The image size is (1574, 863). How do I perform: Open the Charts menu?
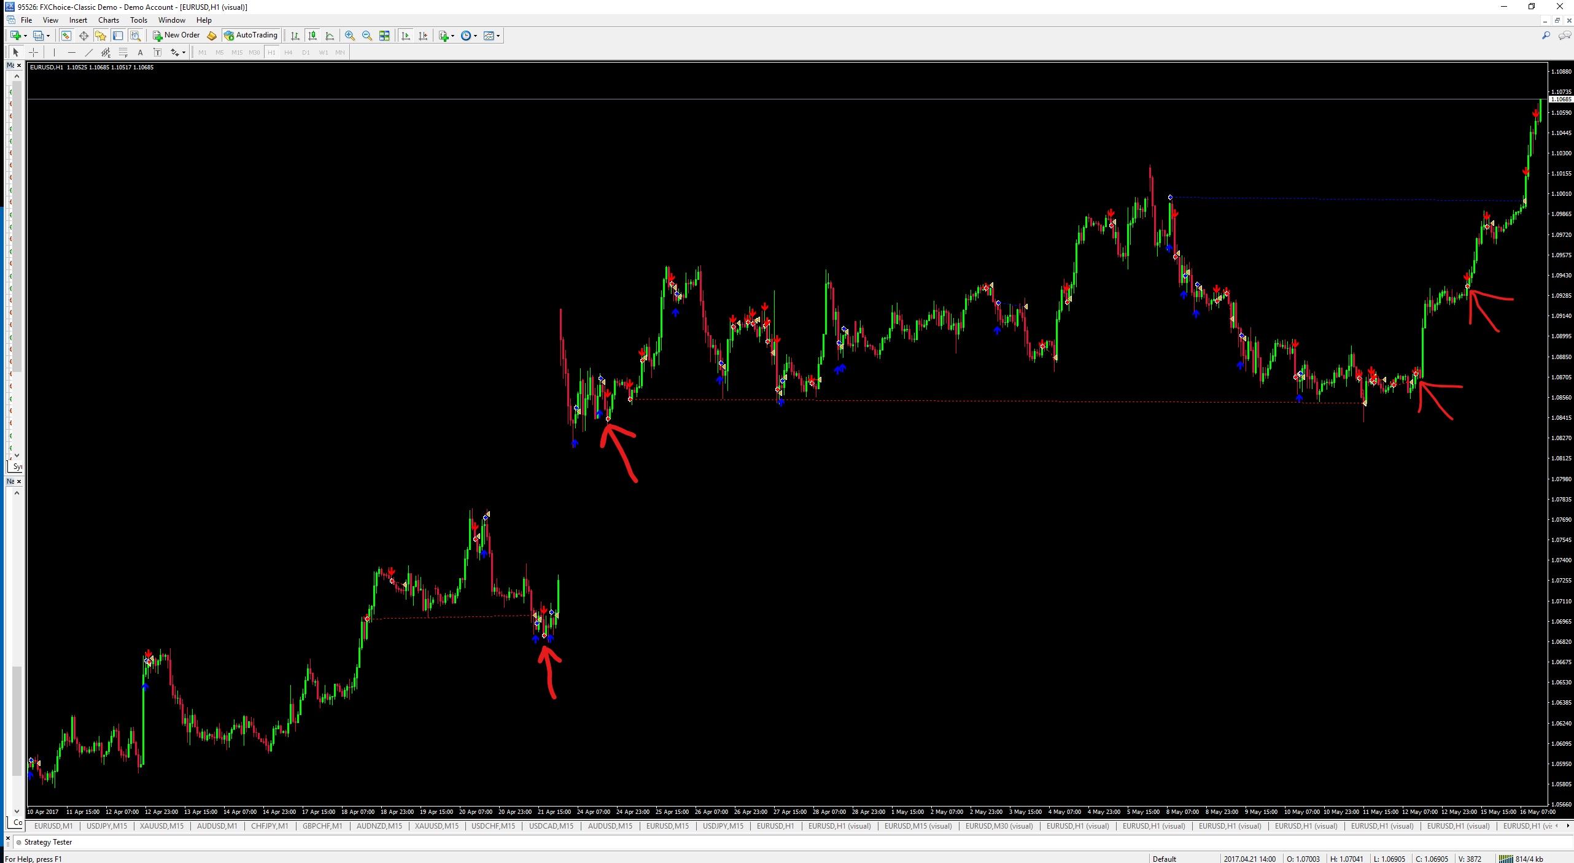108,20
